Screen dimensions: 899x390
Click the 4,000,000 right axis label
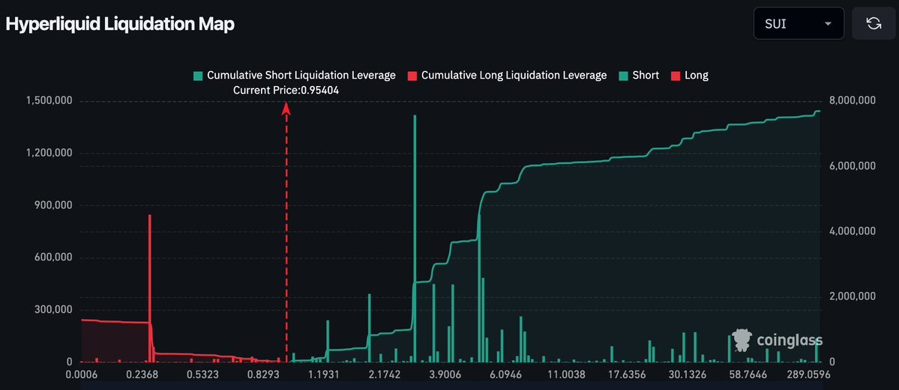click(852, 231)
